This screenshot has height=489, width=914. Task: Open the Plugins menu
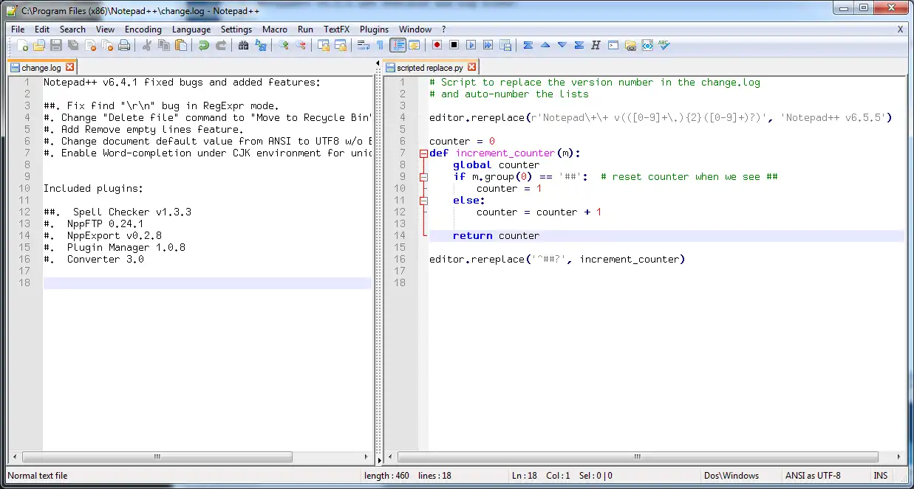374,30
